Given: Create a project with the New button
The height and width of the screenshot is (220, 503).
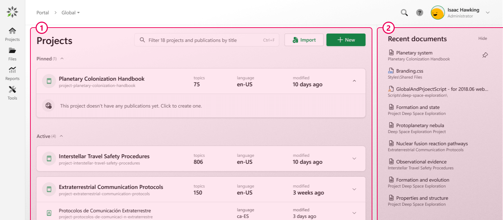Looking at the screenshot, I should tap(346, 39).
